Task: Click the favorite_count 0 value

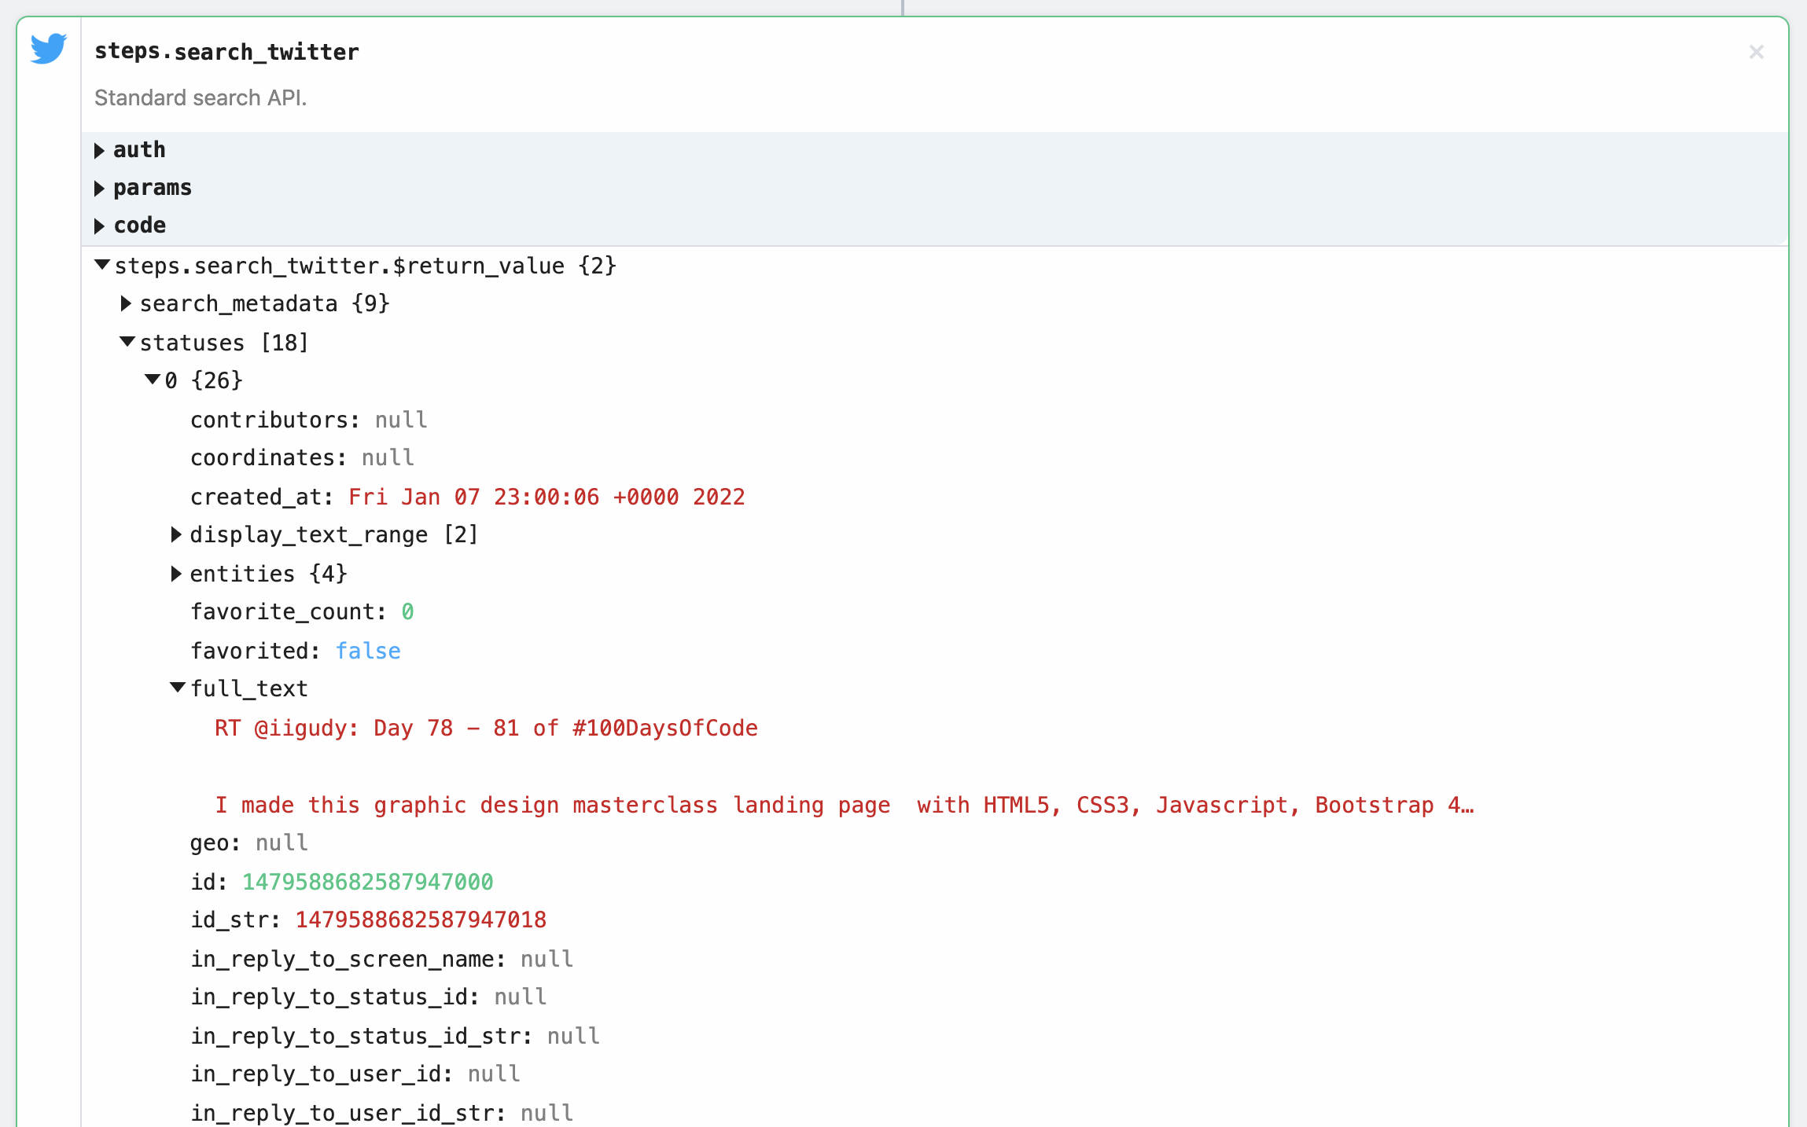Action: (407, 611)
